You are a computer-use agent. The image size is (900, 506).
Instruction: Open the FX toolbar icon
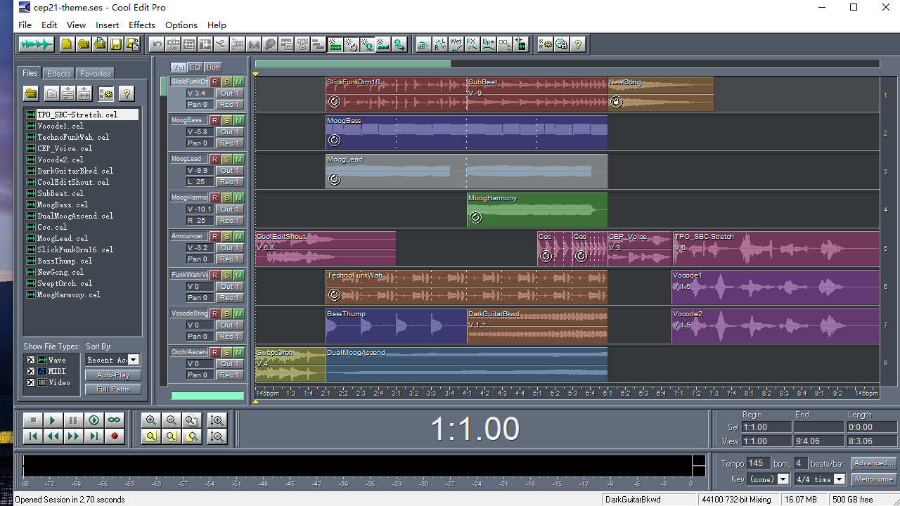click(472, 44)
